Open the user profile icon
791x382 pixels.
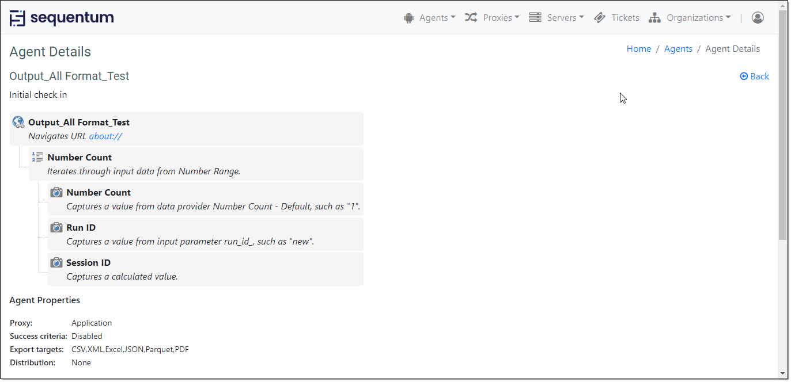tap(758, 18)
